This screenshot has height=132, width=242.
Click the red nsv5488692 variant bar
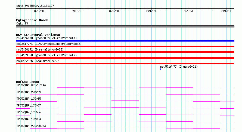125,52
